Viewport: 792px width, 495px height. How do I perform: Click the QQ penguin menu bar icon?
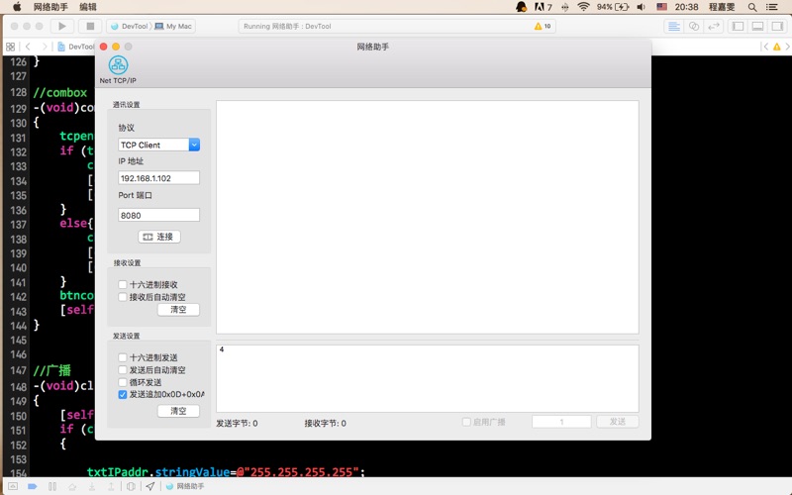click(x=522, y=7)
